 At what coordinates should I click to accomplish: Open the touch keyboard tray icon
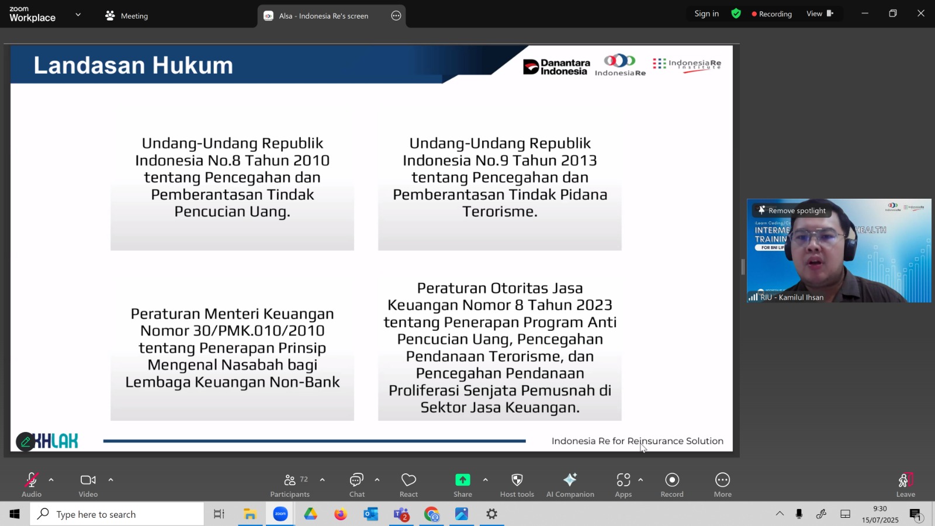(x=845, y=514)
